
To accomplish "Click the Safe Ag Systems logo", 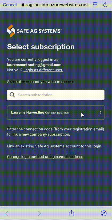I will pyautogui.click(x=34, y=31).
